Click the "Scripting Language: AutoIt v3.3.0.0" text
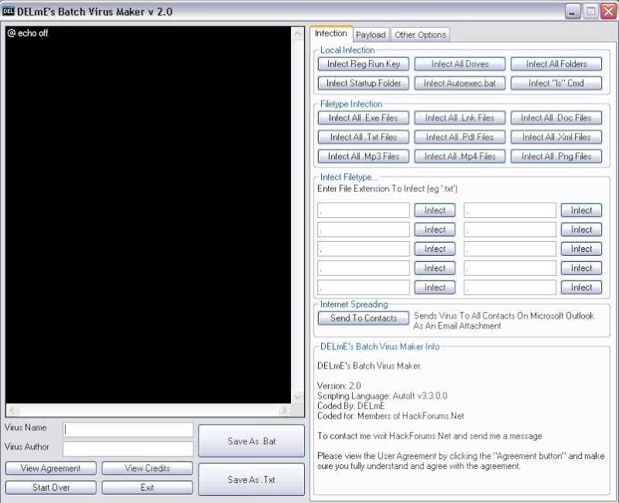Screen dimensions: 619x503 (x=382, y=396)
